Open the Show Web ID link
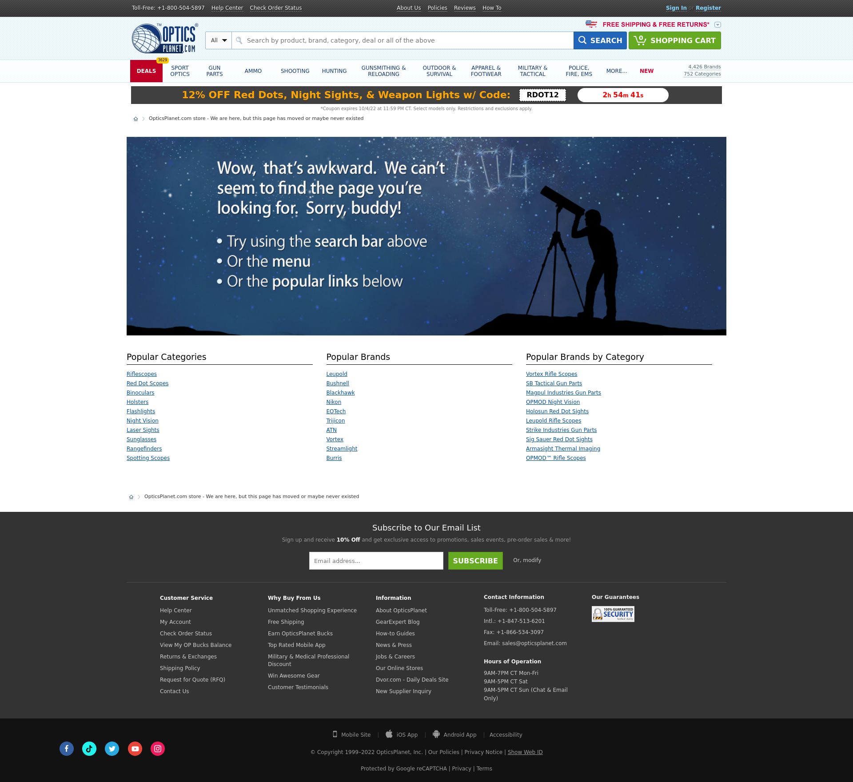 point(525,752)
